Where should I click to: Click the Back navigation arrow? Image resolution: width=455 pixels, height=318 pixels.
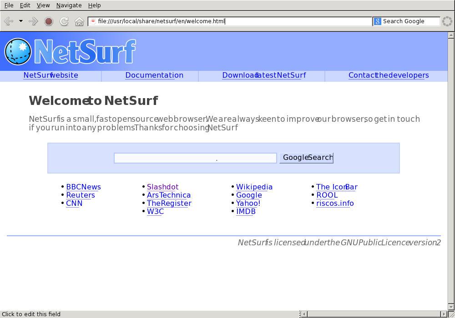pyautogui.click(x=8, y=21)
